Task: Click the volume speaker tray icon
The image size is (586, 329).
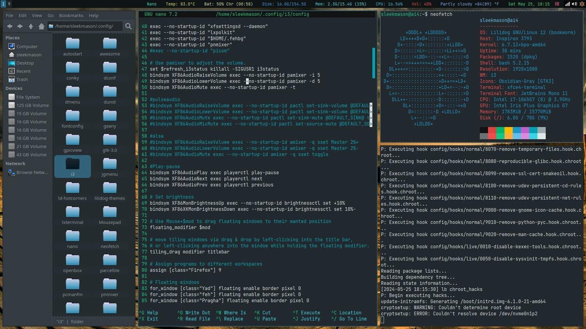Action: click(x=575, y=4)
